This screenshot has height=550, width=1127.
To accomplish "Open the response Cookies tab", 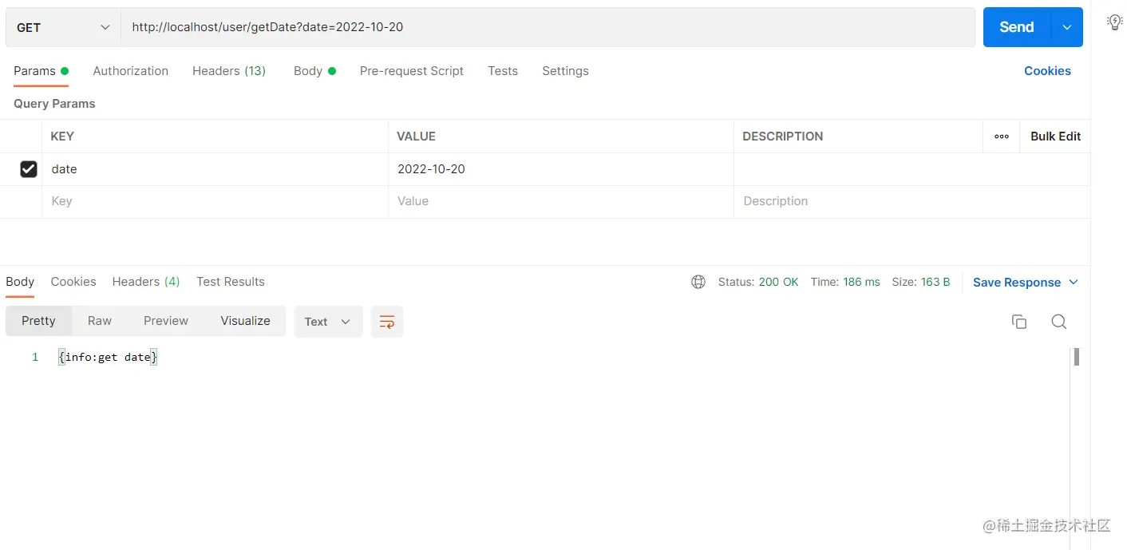I will pyautogui.click(x=73, y=282).
